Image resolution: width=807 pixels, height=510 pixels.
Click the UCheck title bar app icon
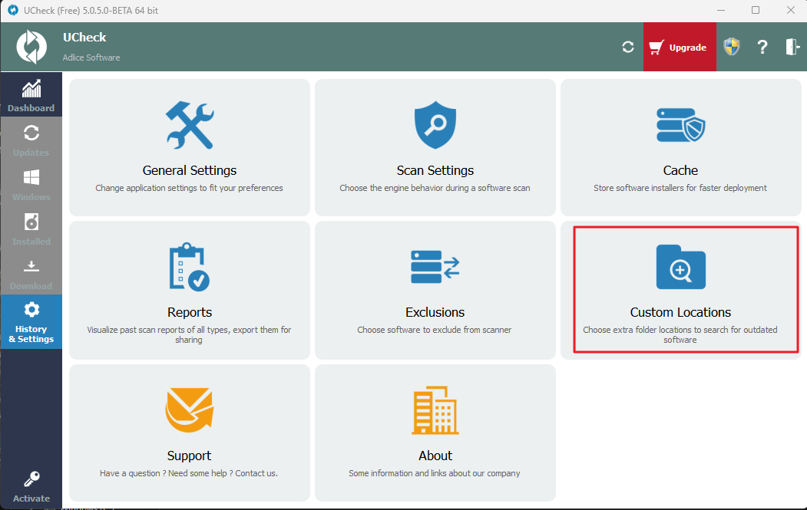coord(13,10)
